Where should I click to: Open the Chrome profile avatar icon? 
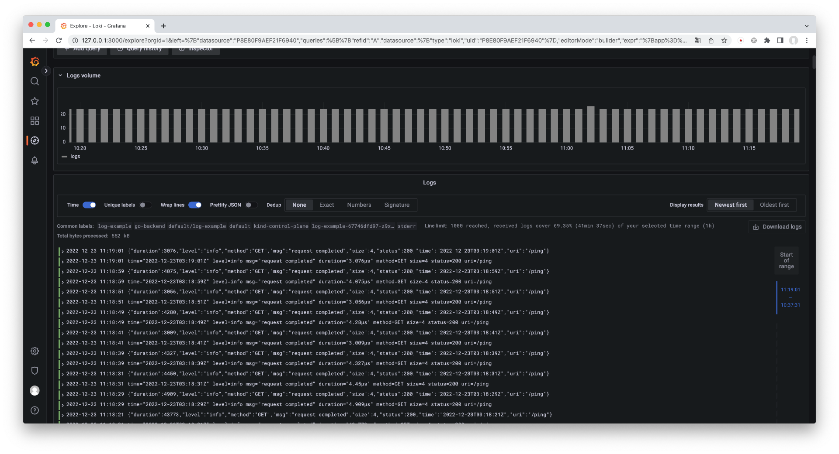794,40
